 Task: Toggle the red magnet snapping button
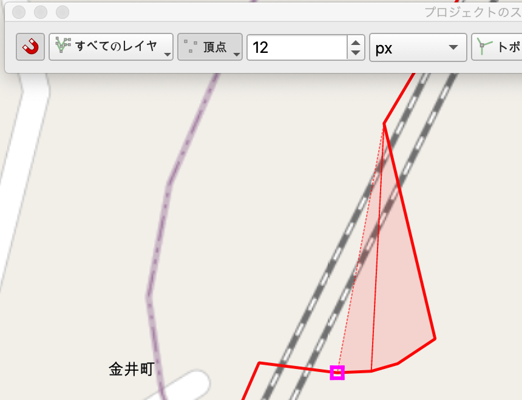coord(30,47)
